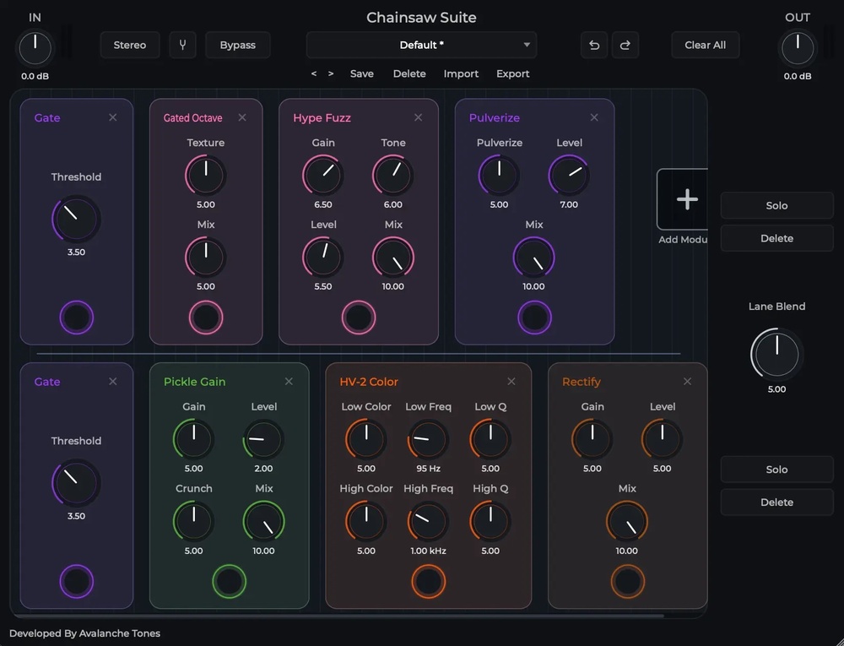Toggle Rectify module footswitch
Image resolution: width=844 pixels, height=646 pixels.
628,581
